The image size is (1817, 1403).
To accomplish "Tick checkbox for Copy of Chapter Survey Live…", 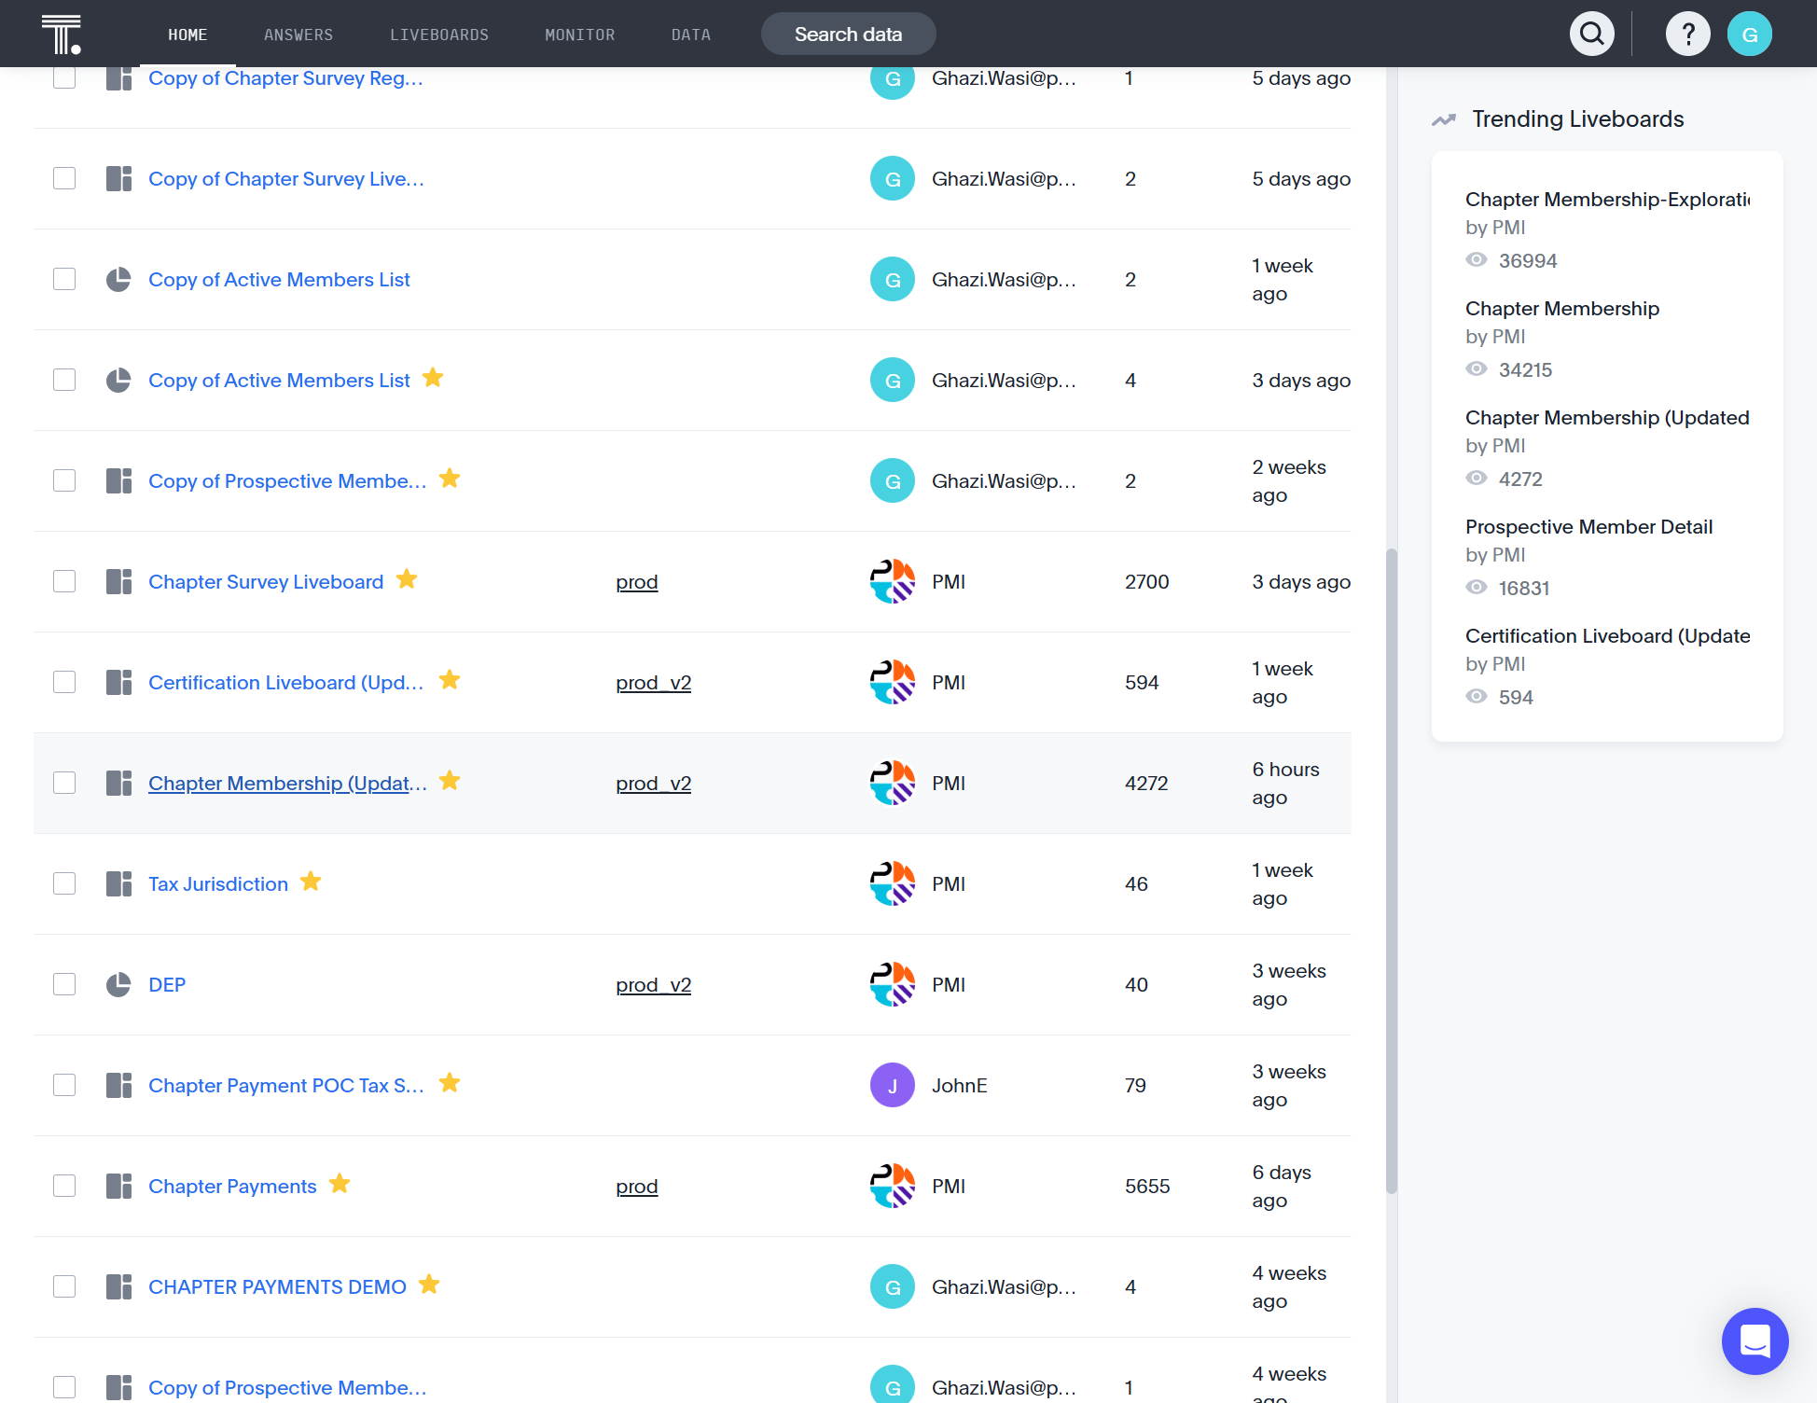I will (x=64, y=179).
